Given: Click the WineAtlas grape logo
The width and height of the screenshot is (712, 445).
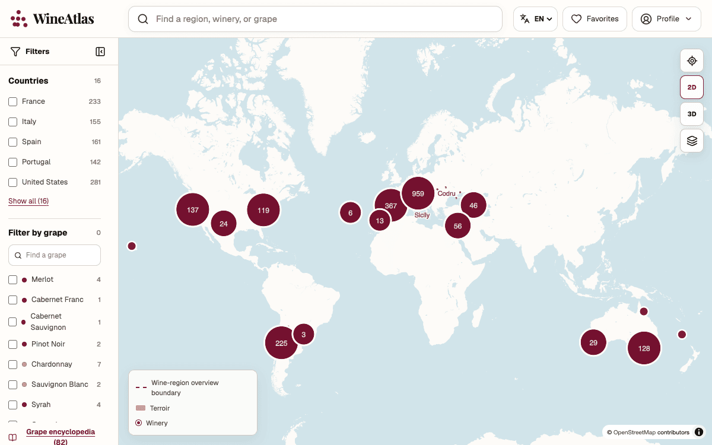Looking at the screenshot, I should tap(19, 19).
